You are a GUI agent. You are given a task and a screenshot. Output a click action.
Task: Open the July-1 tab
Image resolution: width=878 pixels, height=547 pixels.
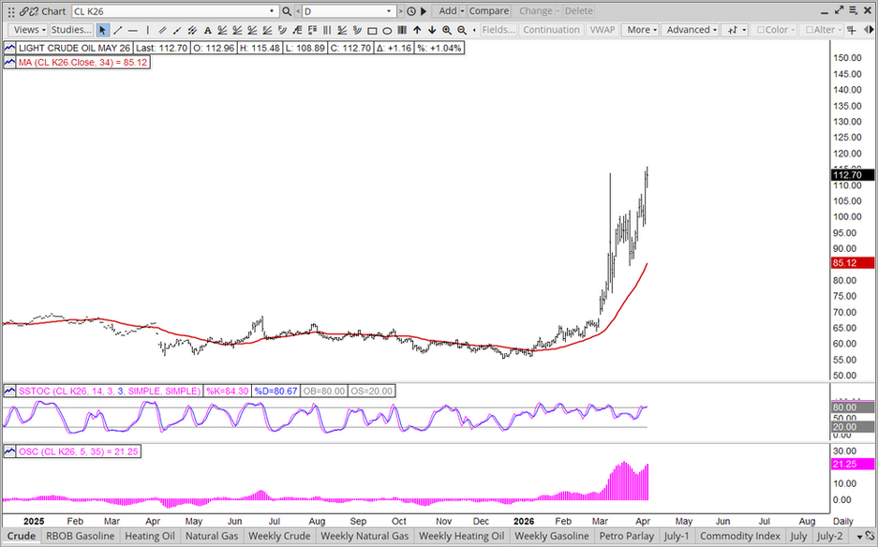pos(677,537)
